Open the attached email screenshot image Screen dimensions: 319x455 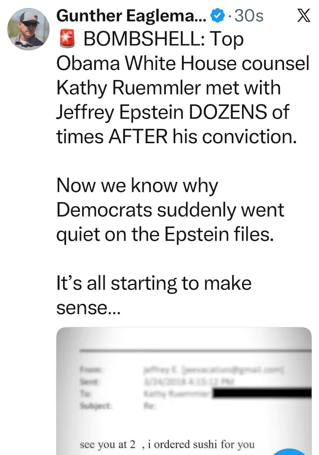click(x=184, y=391)
